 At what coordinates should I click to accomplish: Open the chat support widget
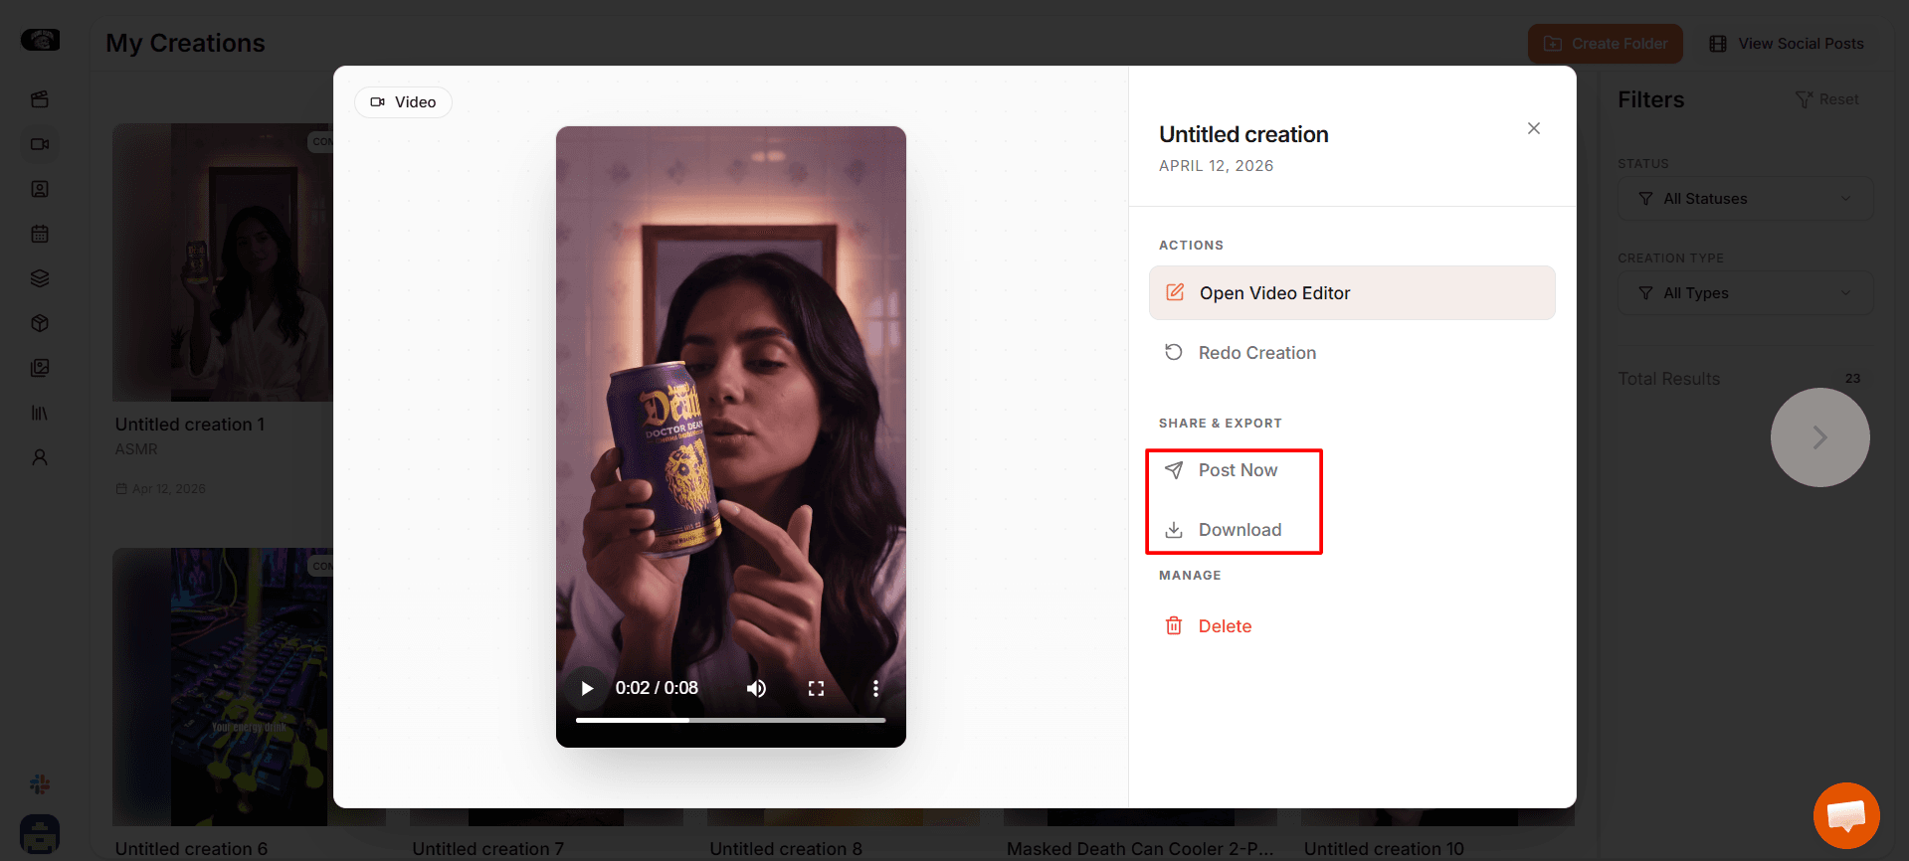(x=1846, y=816)
